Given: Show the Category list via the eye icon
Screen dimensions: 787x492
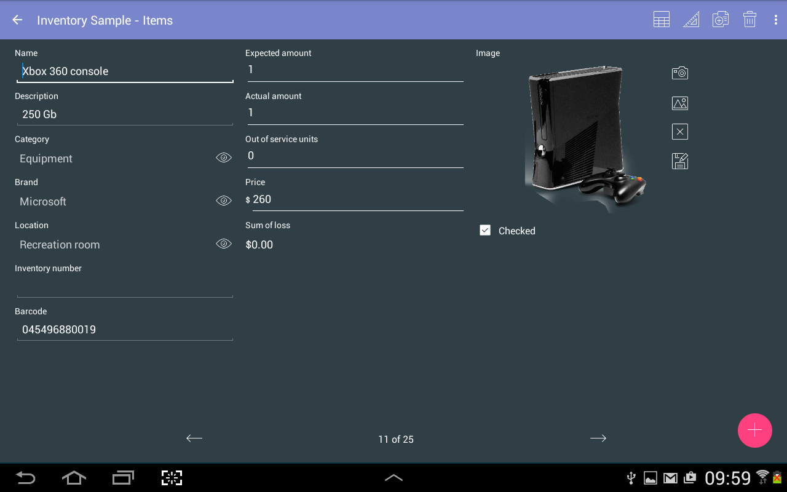Looking at the screenshot, I should 224,157.
